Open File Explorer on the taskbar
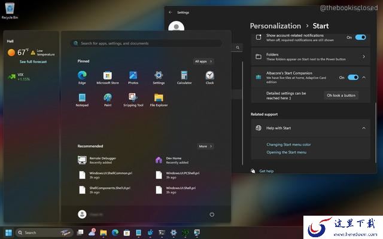This screenshot has width=383, height=239. (x=104, y=232)
